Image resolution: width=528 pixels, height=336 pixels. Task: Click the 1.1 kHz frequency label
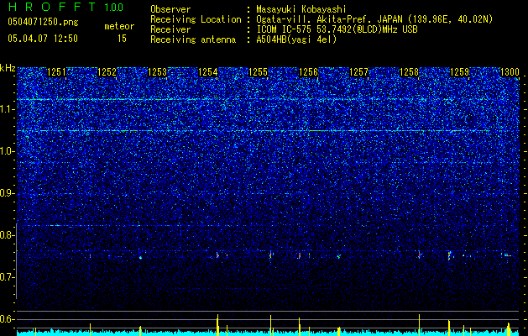click(8, 109)
